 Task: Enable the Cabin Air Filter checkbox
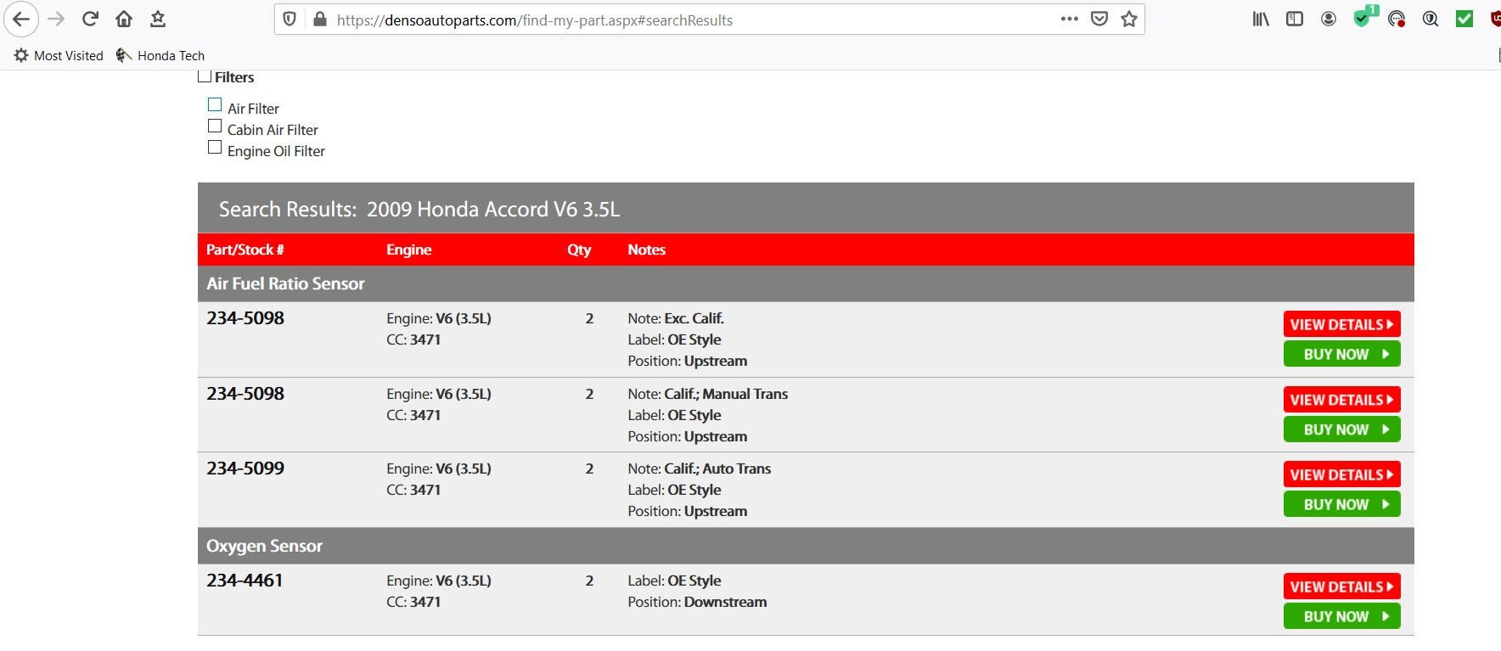click(215, 126)
